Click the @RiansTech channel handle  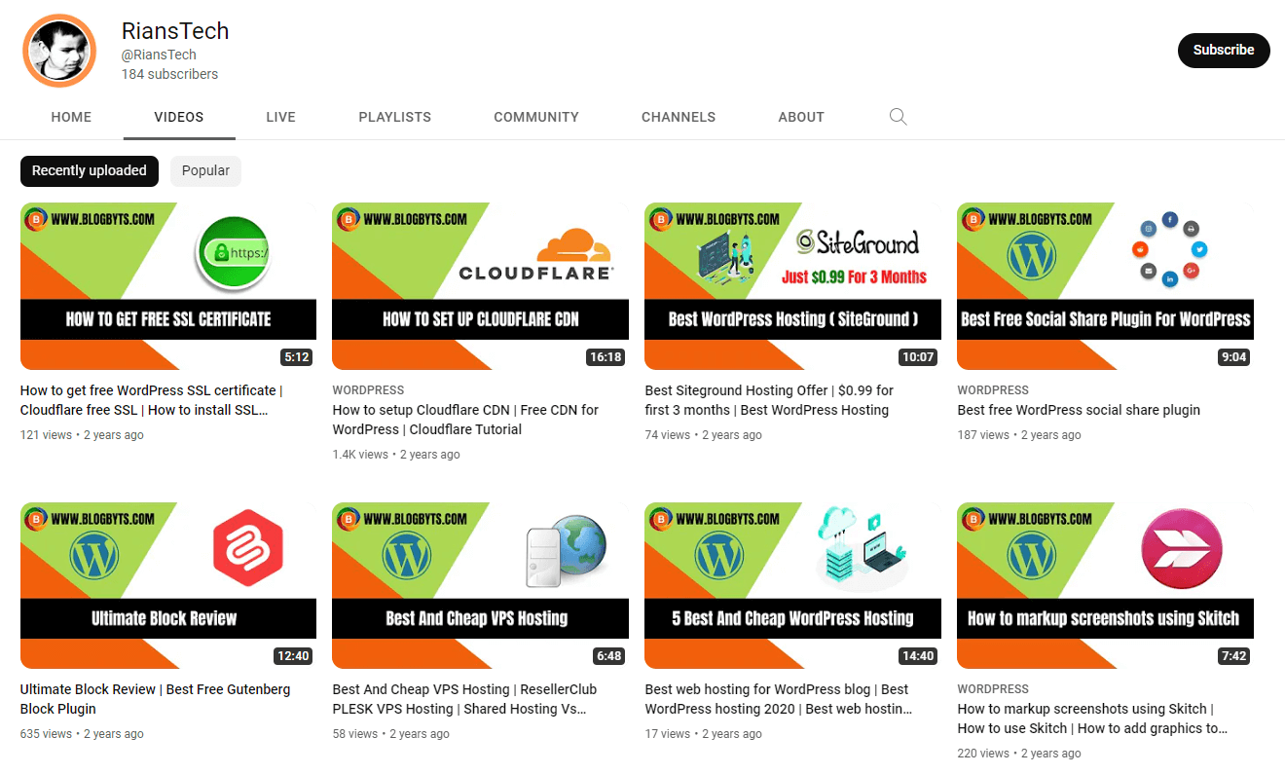[159, 55]
